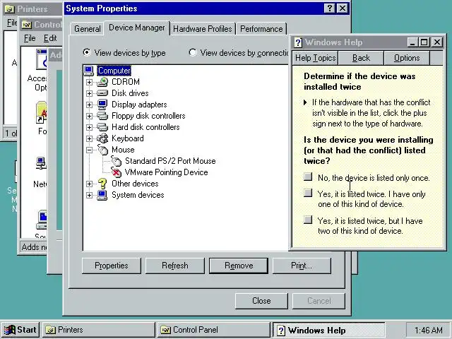The height and width of the screenshot is (339, 452).
Task: Click the Accessibility Options icon in Control Panel
Action: pyautogui.click(x=42, y=59)
